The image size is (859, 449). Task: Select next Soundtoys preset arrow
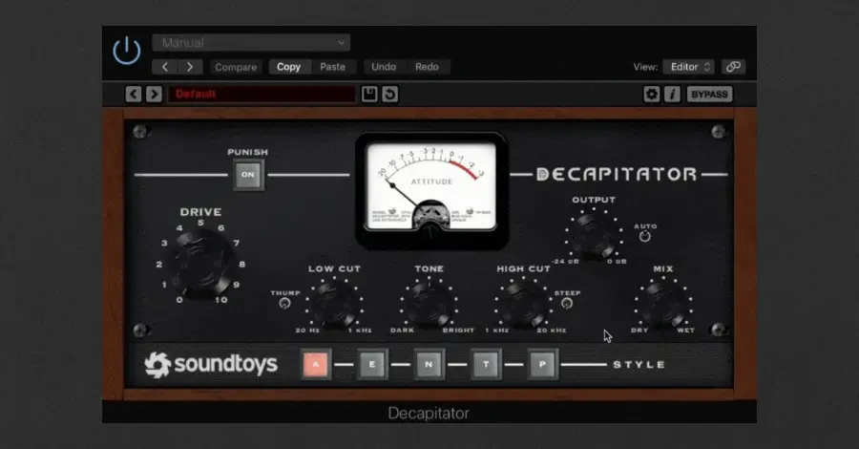click(154, 95)
